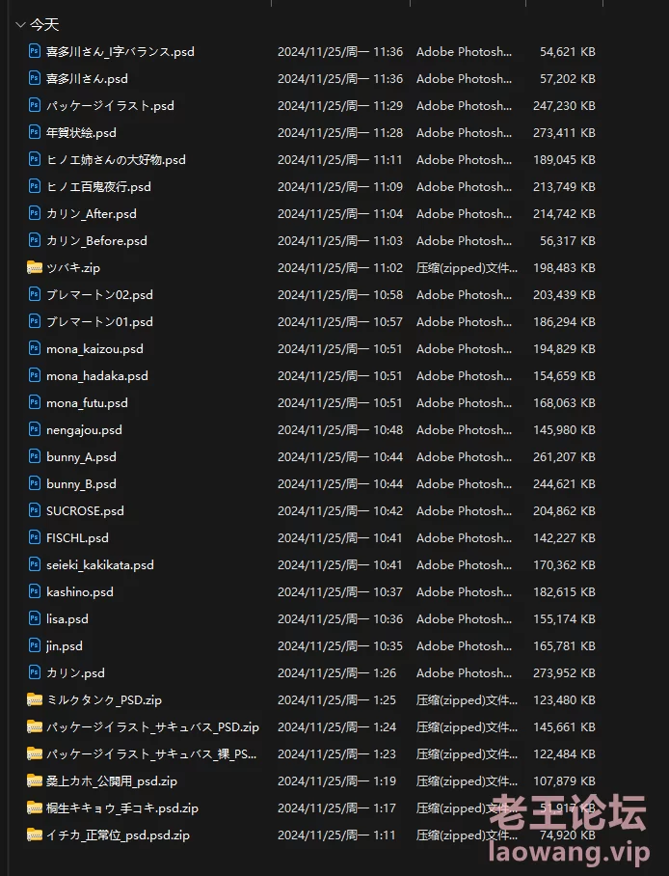669x876 pixels.
Task: Click the PSD icon of ヒノエ百鬼夜行.psd
Action: click(x=35, y=186)
